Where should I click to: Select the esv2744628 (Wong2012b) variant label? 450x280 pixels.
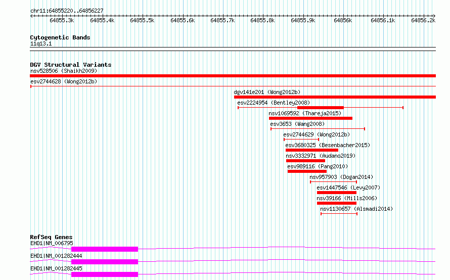64,81
